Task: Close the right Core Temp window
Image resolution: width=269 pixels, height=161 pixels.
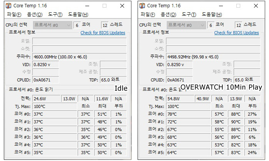Action: coord(256,6)
